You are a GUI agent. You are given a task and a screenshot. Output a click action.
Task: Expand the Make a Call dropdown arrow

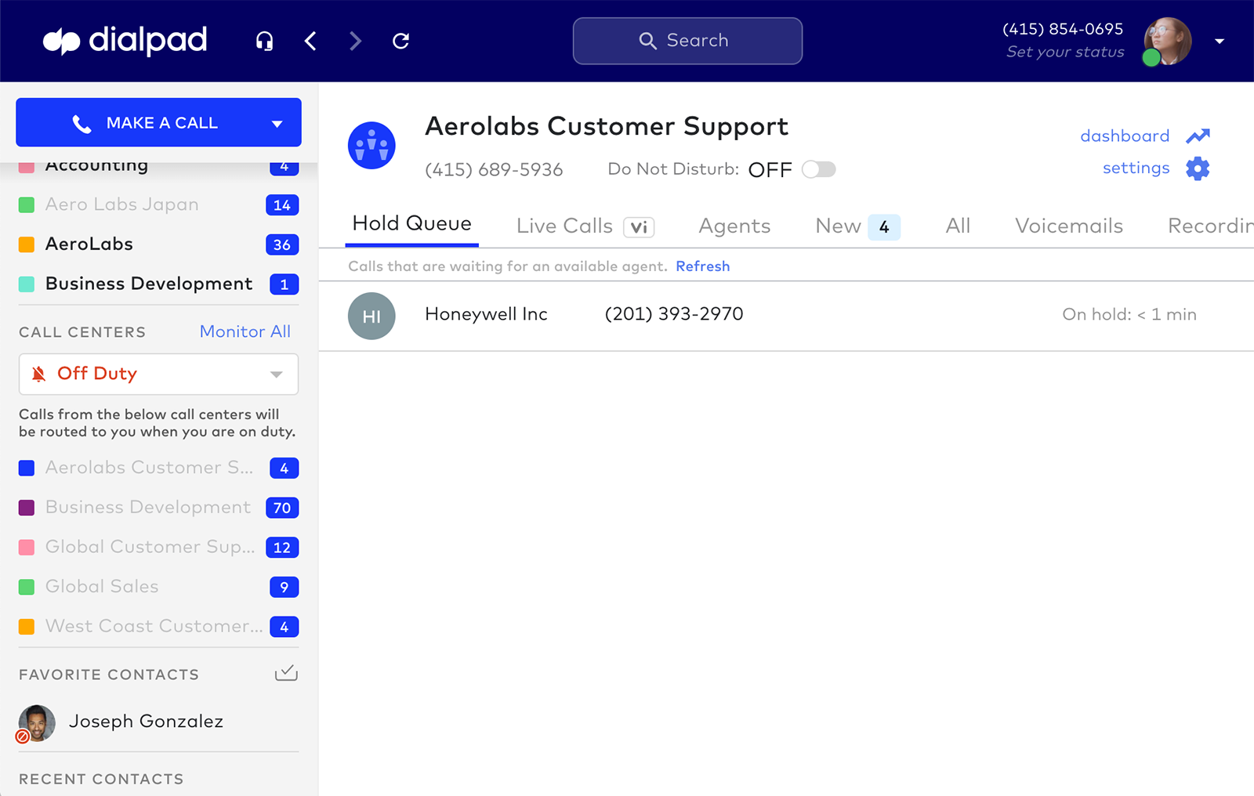pyautogui.click(x=277, y=124)
